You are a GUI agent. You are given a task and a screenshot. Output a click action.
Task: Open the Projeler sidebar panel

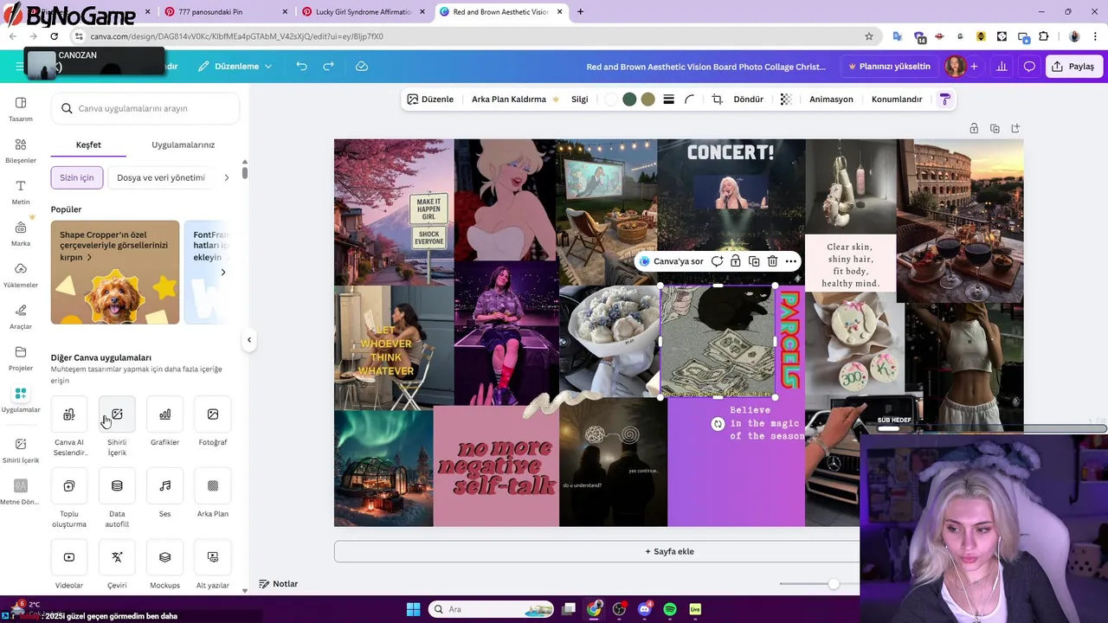(21, 358)
